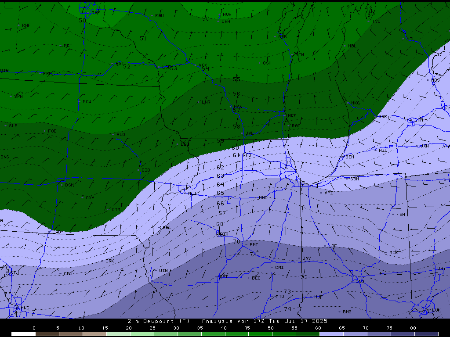Click the MKT station label
Screen dimensions: 450x337
[x=68, y=46]
